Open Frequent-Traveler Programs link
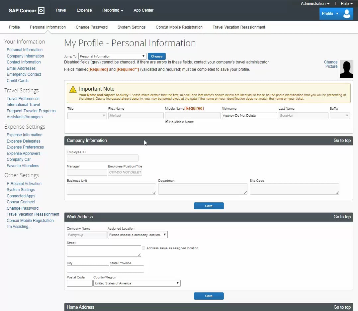This screenshot has width=358, height=311. point(31,111)
